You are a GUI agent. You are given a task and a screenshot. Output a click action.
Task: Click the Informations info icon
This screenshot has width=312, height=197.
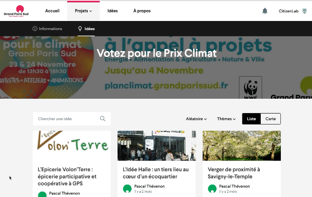[x=35, y=29]
